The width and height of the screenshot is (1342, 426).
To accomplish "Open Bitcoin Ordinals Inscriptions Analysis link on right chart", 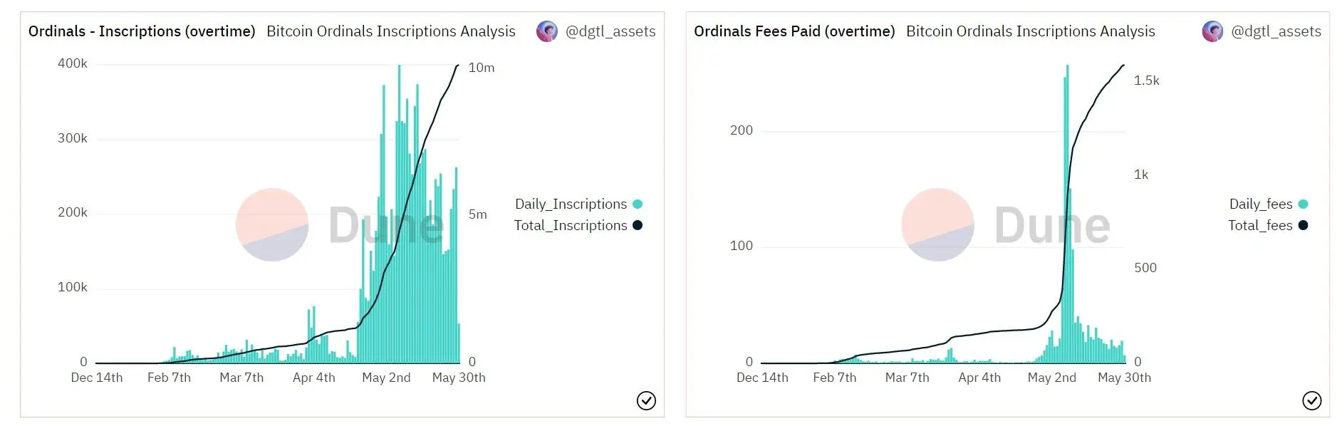I will pyautogui.click(x=1030, y=31).
